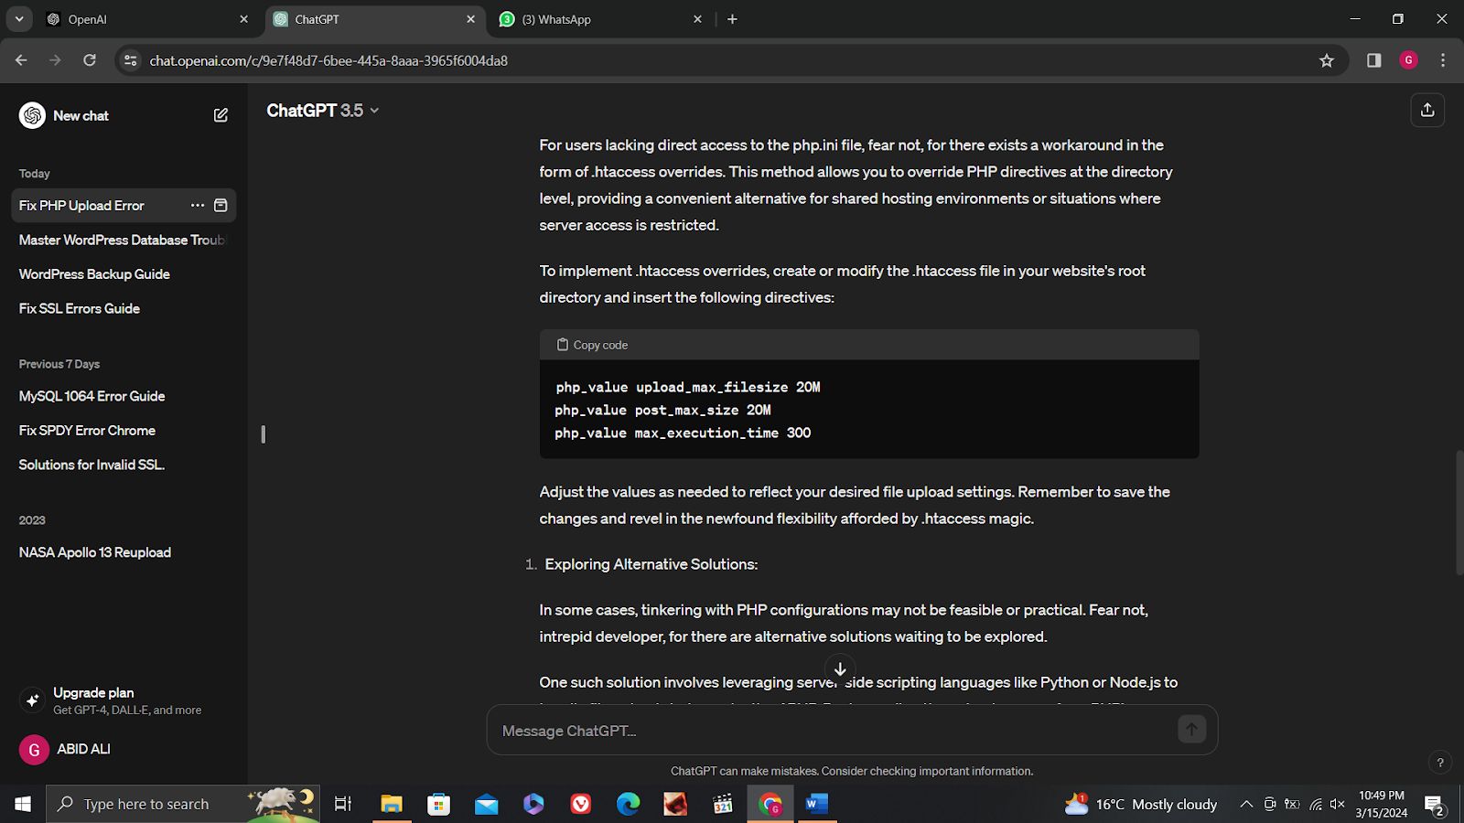Open the help question mark icon
The image size is (1464, 823).
[1439, 761]
